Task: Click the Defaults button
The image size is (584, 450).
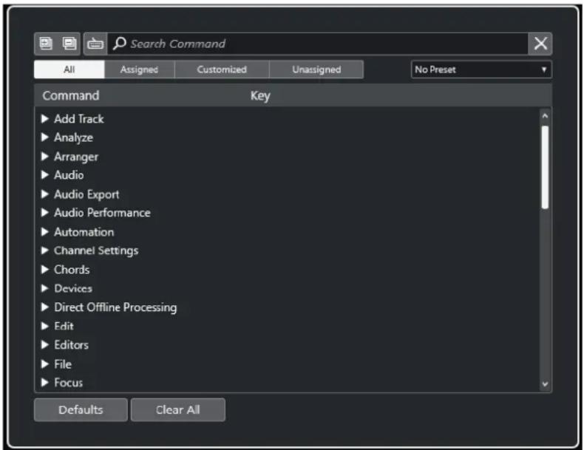Action: pyautogui.click(x=81, y=410)
